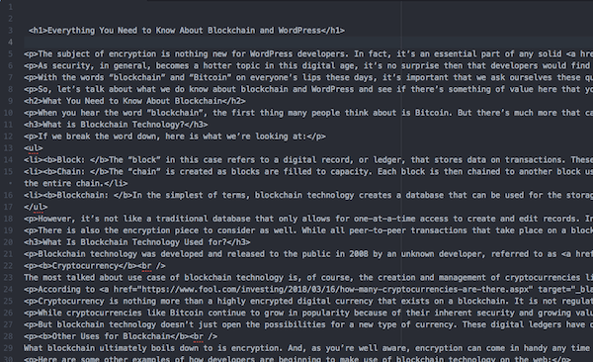Click the bold 'Cryptocurrency' paragraph tag on line 22
Image resolution: width=593 pixels, height=362 pixels.
tap(95, 266)
